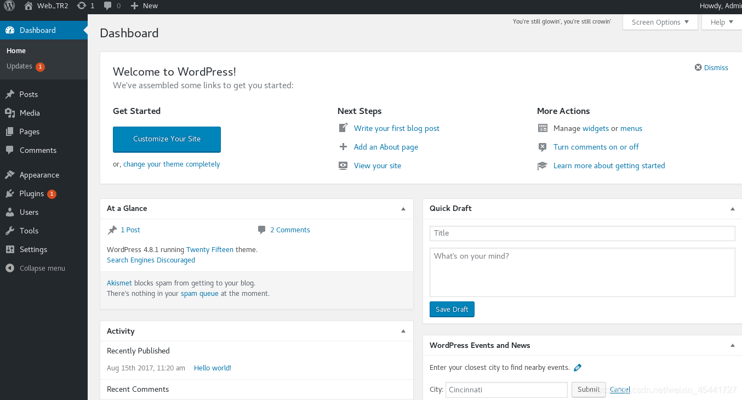Click the pencil edit icon next to nearby events
This screenshot has height=400, width=742.
[x=577, y=367]
